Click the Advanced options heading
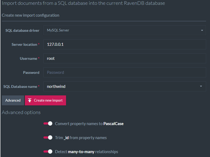Screen dimensions: 210x157 21,112
